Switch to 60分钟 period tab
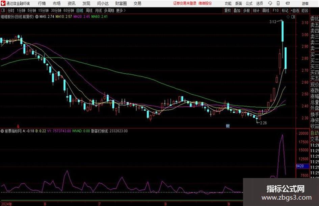319x206 pixels. (x=69, y=10)
